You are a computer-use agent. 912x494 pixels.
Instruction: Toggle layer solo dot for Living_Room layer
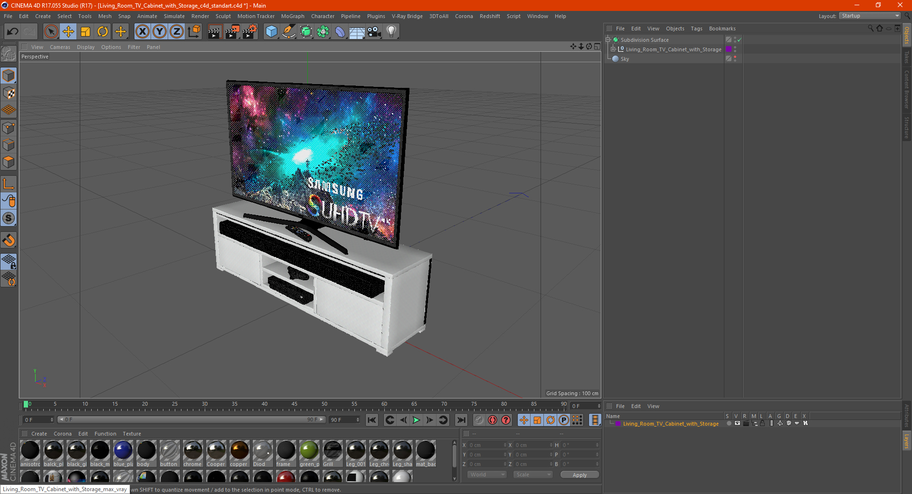click(729, 423)
